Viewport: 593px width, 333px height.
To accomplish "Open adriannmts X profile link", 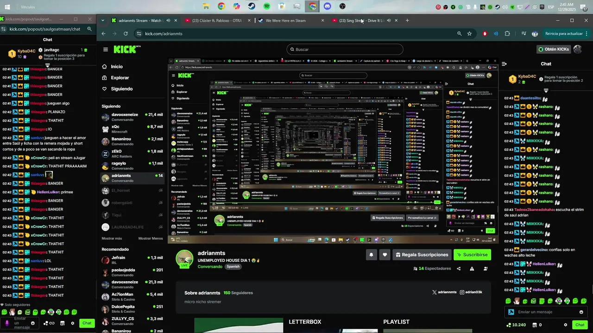I will tap(444, 292).
